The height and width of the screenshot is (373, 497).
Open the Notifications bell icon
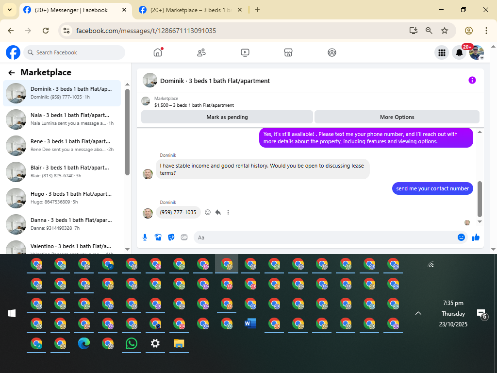(459, 52)
